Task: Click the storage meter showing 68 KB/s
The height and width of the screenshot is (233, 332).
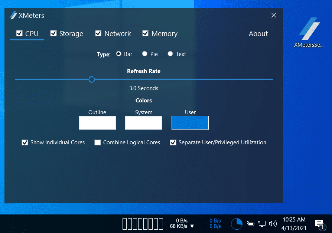Action: click(x=182, y=224)
